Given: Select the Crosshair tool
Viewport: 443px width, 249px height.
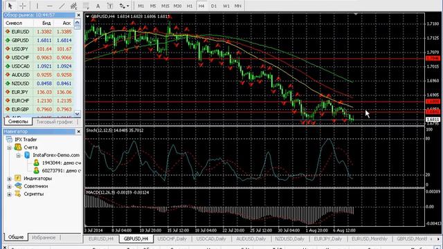Looking at the screenshot, I should pyautogui.click(x=23, y=6).
